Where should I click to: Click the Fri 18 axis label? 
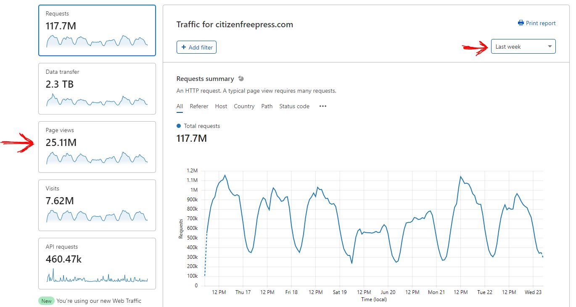(x=291, y=292)
